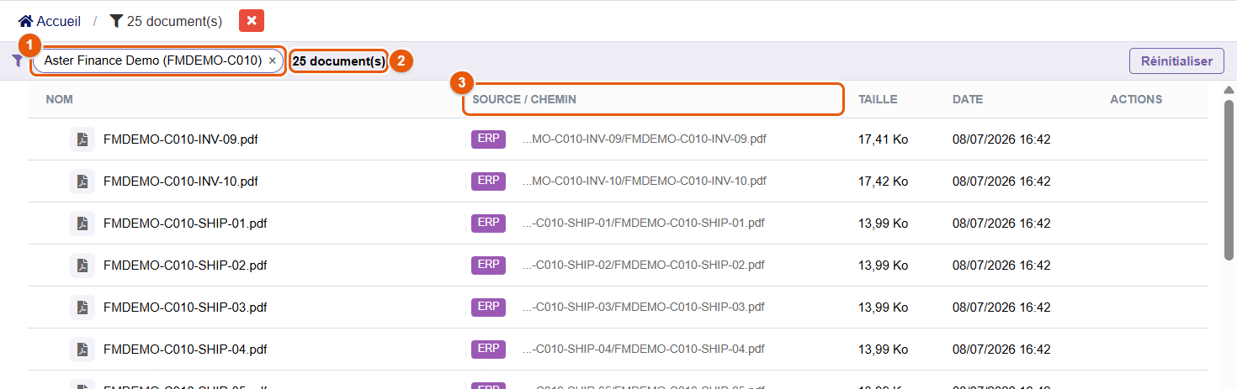Open the file FMDEMO-C010-SHIP-04.pdf

pos(185,350)
